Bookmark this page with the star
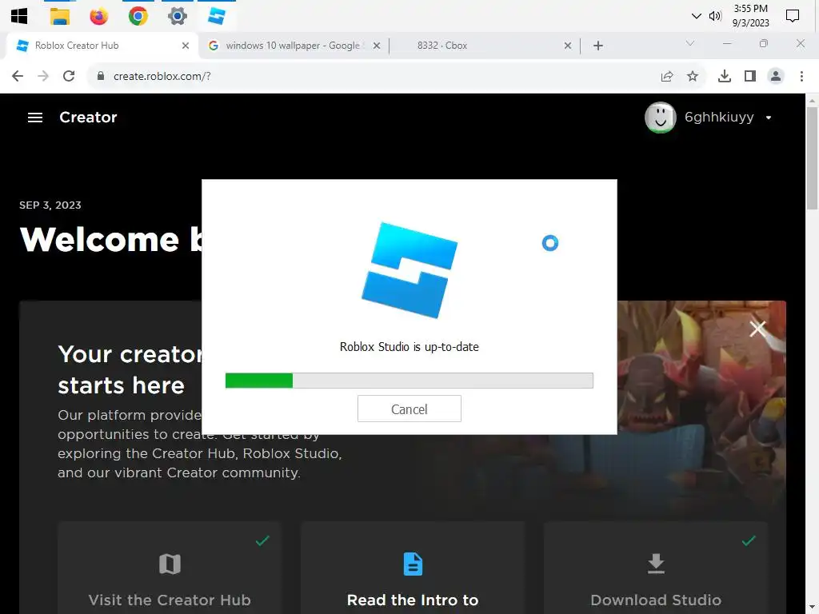819x614 pixels. (x=693, y=76)
